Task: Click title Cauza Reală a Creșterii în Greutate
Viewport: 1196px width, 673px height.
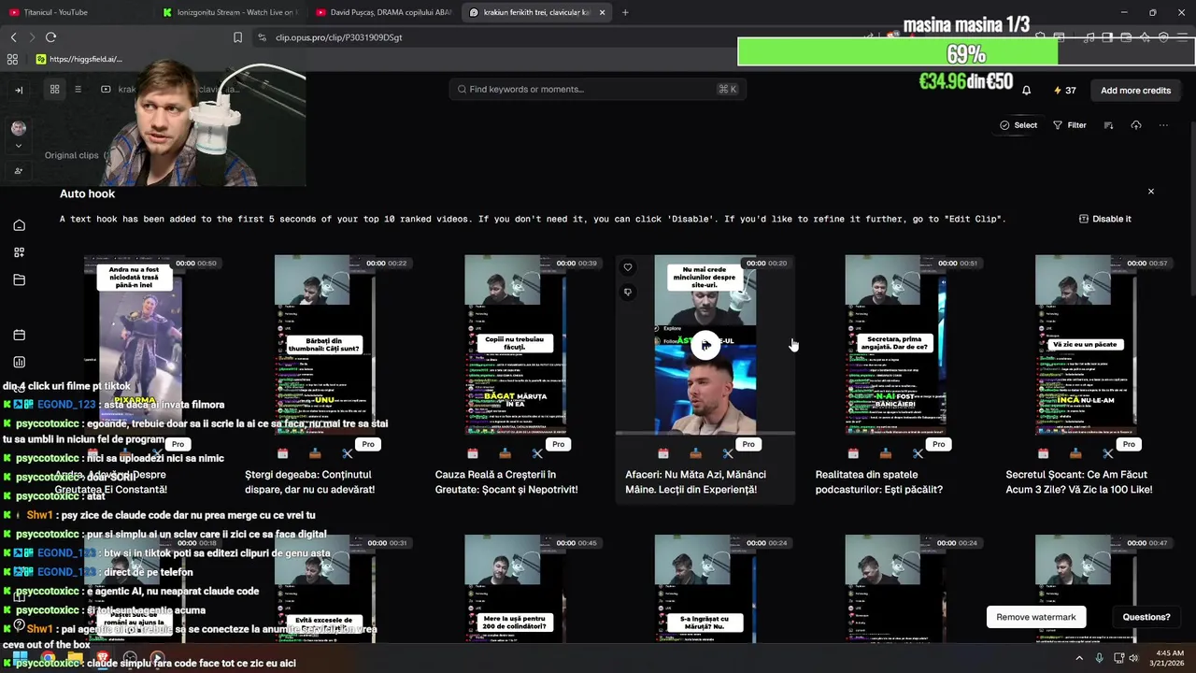Action: tap(506, 482)
